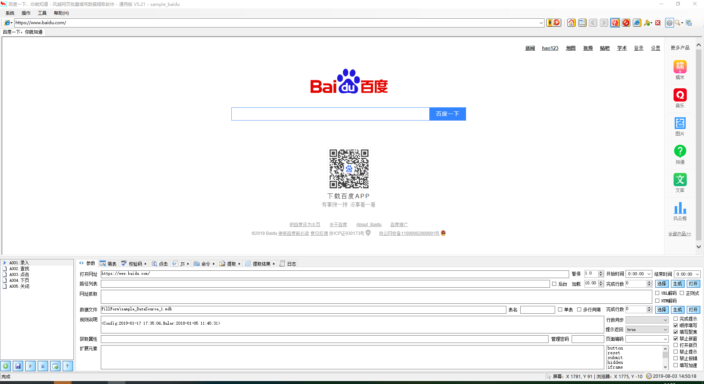Open the 文库 icon in Baidu sidebar
The width and height of the screenshot is (704, 384).
tap(680, 180)
